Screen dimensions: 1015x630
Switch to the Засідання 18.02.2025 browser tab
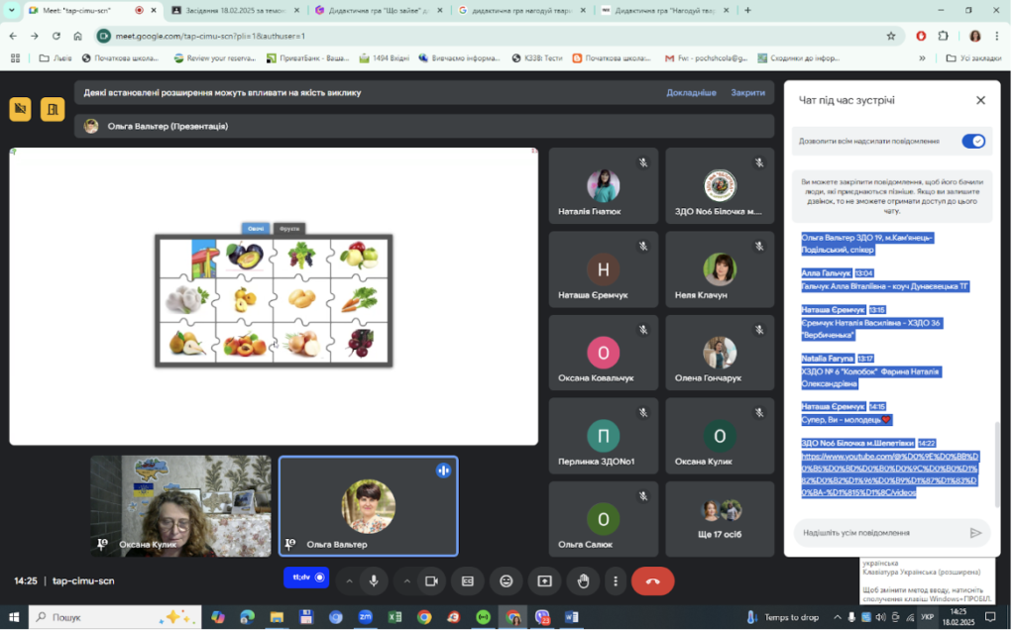point(235,10)
